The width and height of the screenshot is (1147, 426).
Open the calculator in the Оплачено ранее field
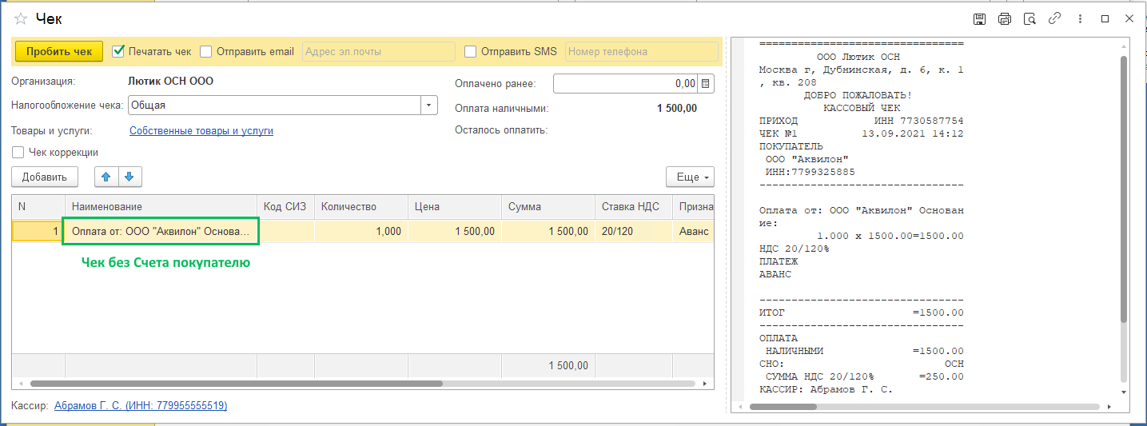(706, 83)
